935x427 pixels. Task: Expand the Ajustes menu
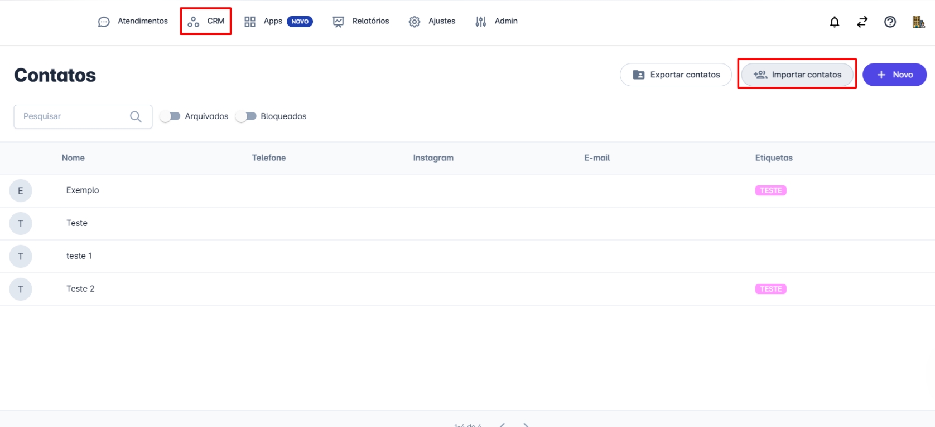pyautogui.click(x=432, y=21)
